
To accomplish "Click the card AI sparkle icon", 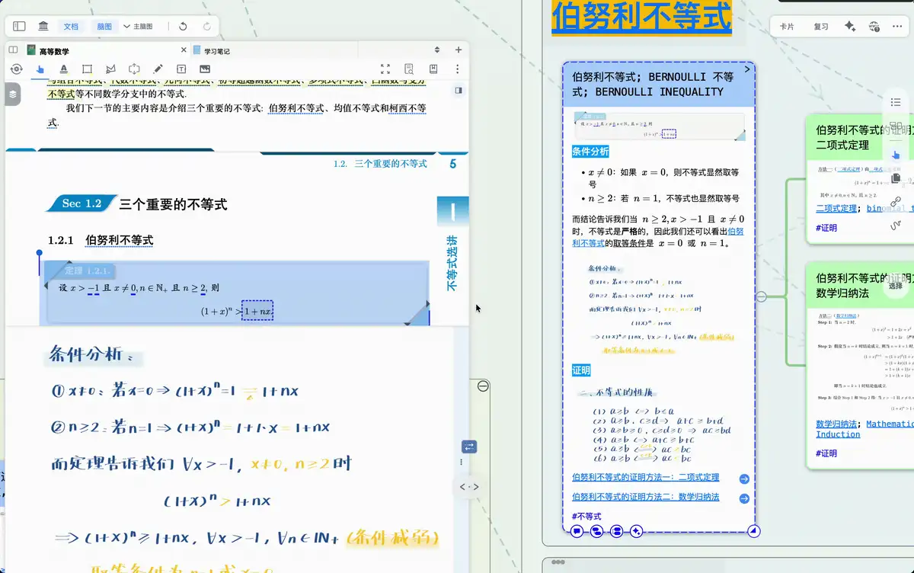I will [637, 531].
